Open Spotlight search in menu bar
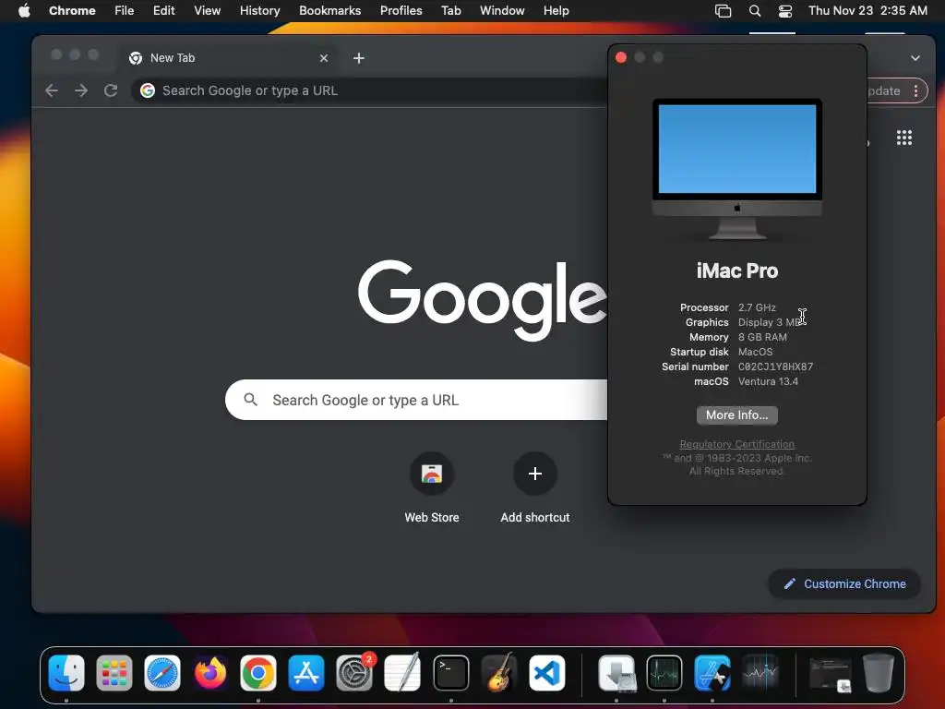945x709 pixels. 755,11
